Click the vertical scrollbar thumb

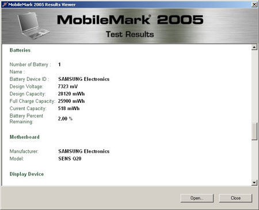254,131
